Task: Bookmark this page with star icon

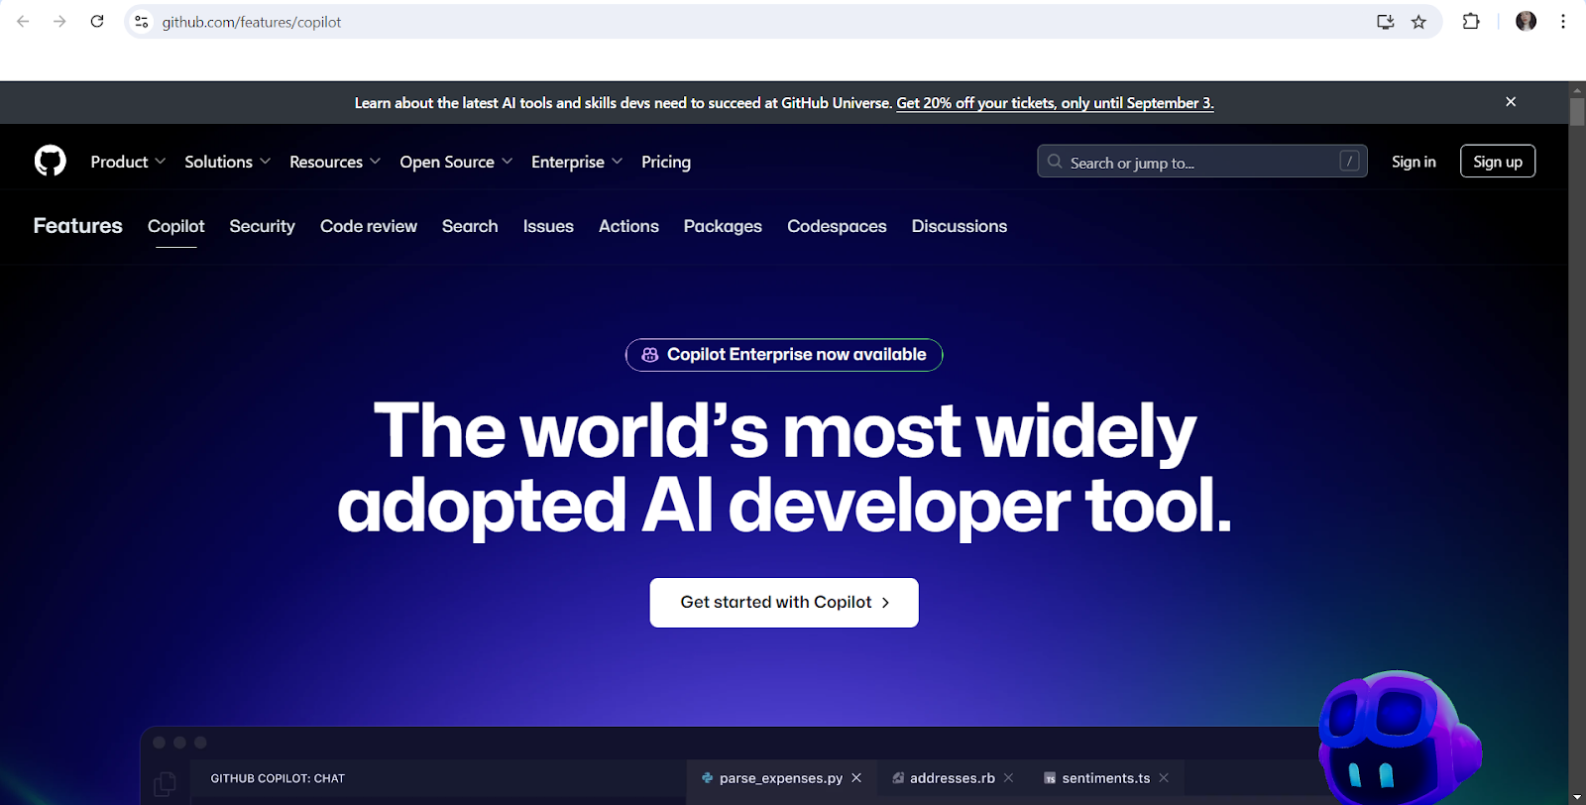Action: pos(1418,22)
